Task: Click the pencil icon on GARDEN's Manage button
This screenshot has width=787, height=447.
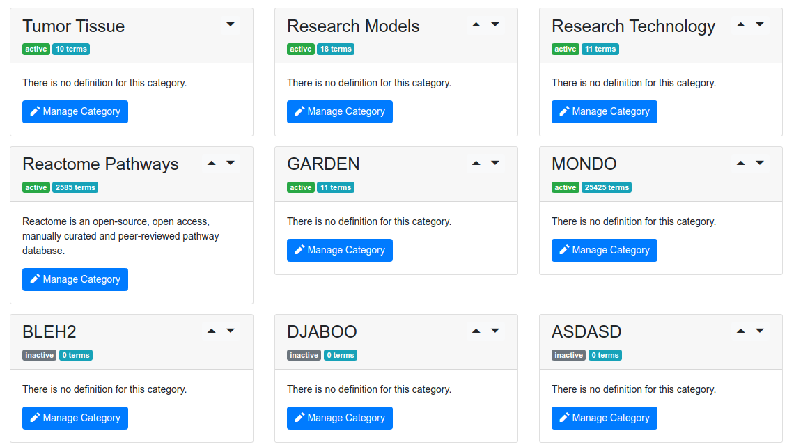Action: pyautogui.click(x=298, y=250)
